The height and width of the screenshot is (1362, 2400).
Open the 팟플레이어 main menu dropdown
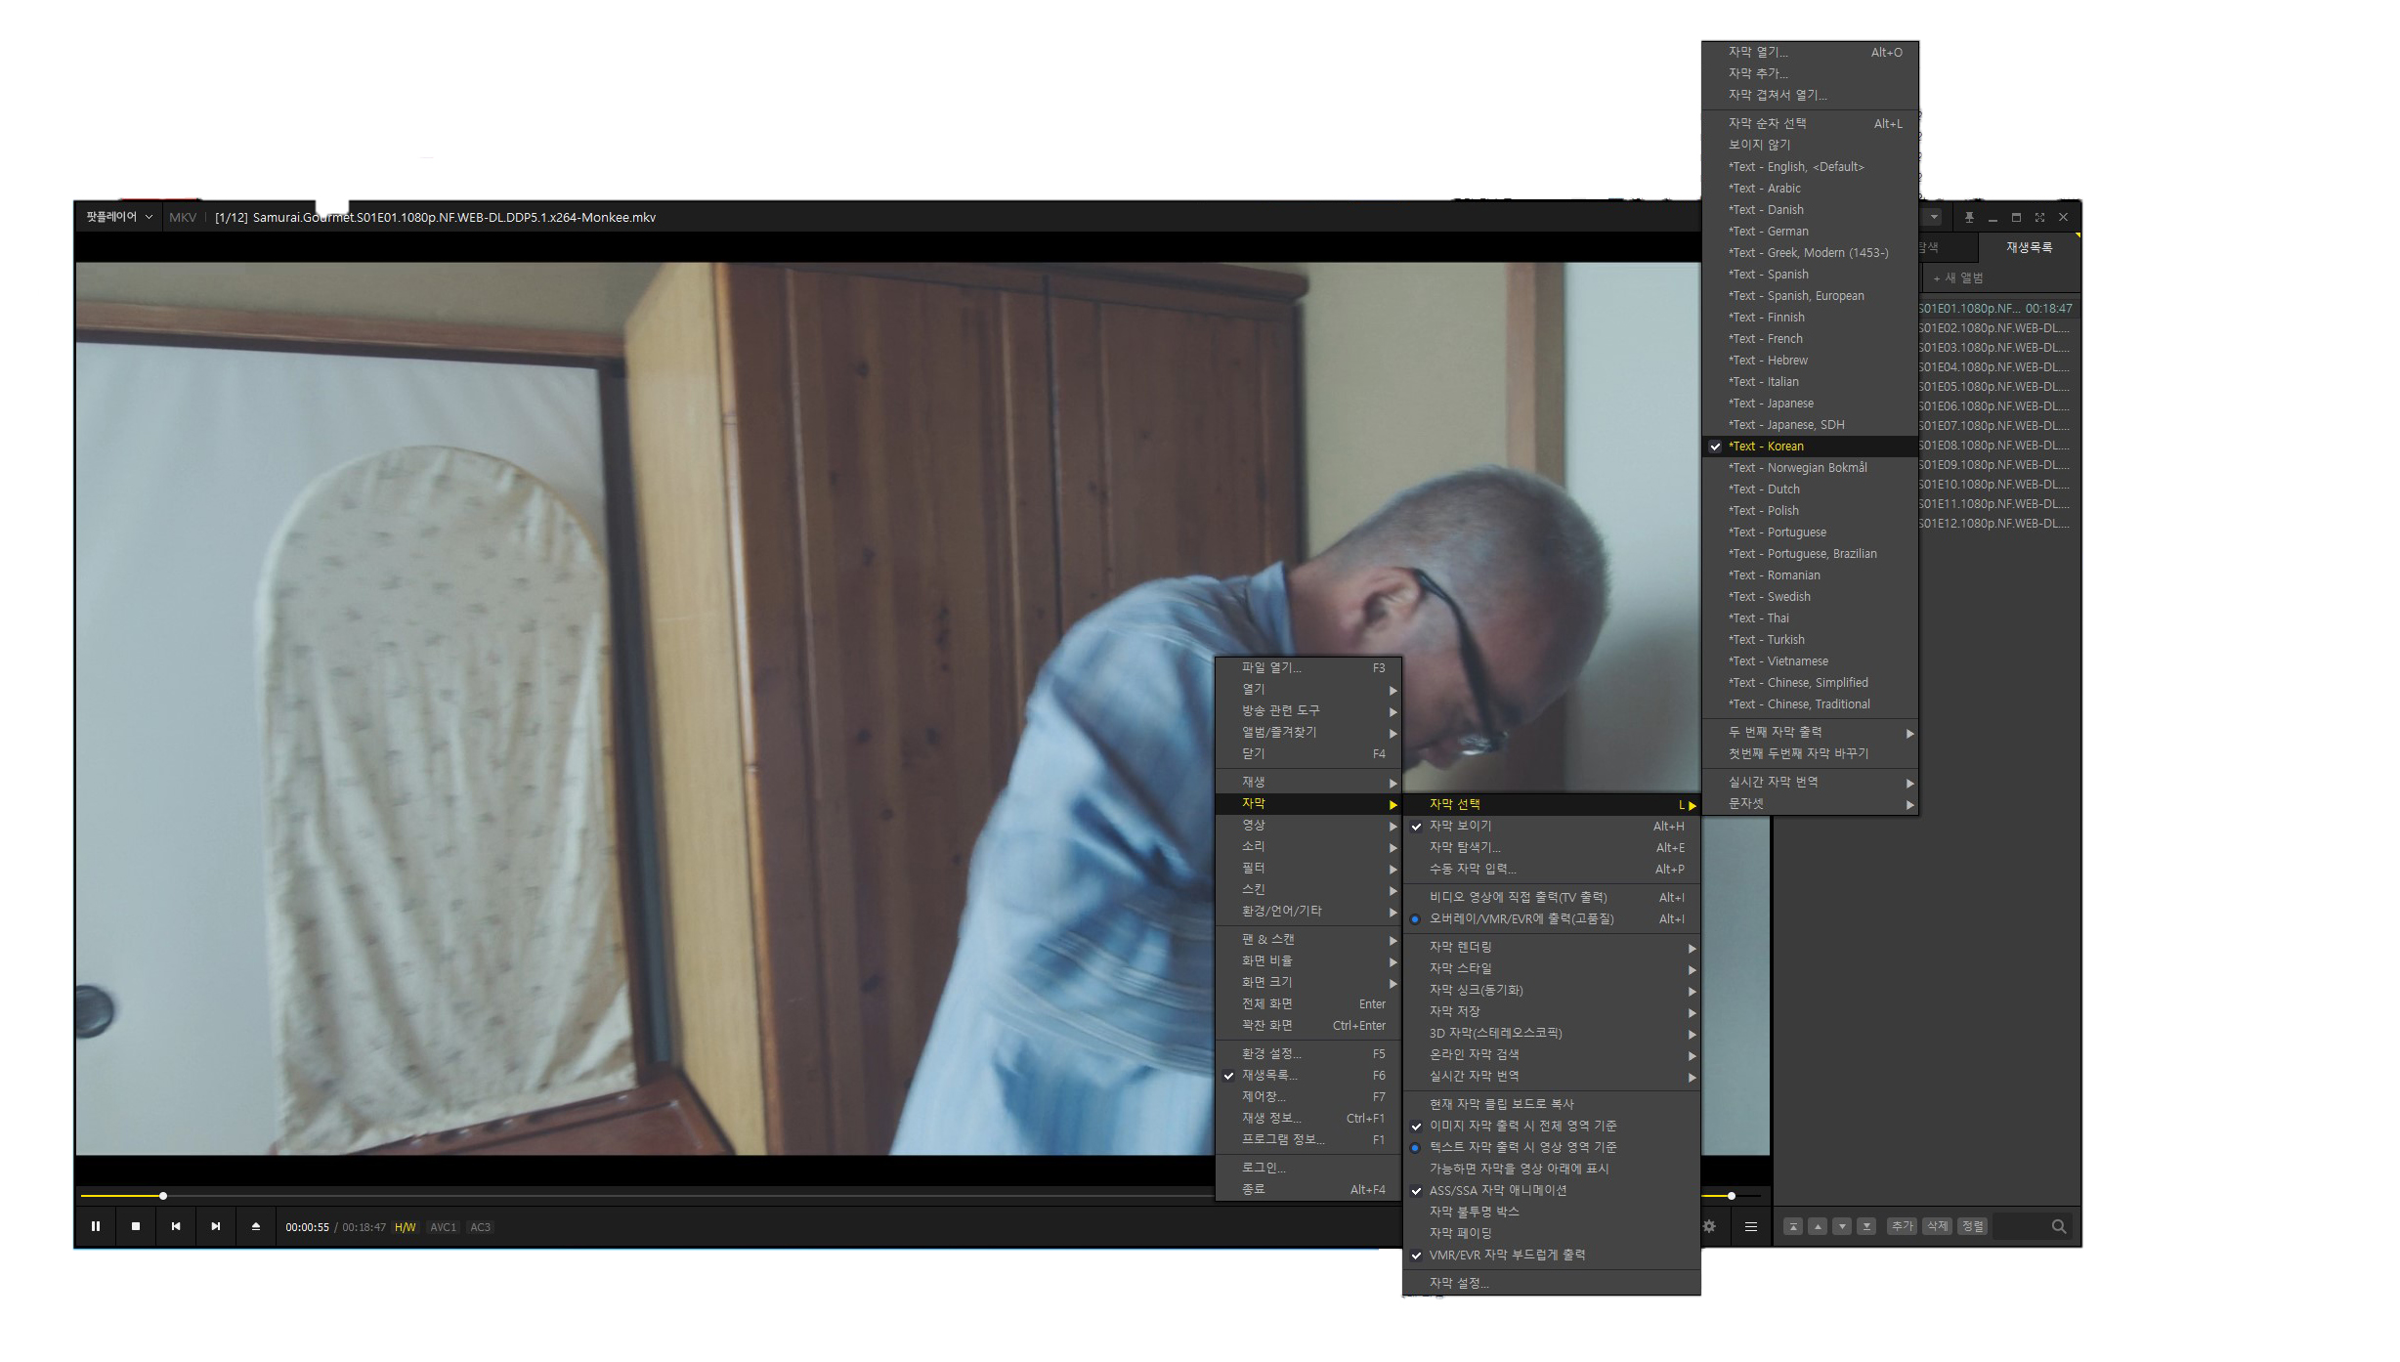click(x=119, y=217)
